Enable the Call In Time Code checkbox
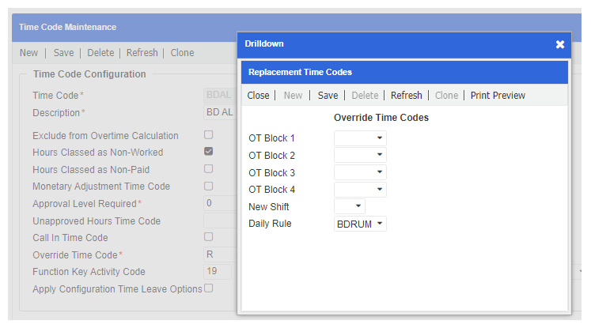This screenshot has width=591, height=328. (x=209, y=237)
